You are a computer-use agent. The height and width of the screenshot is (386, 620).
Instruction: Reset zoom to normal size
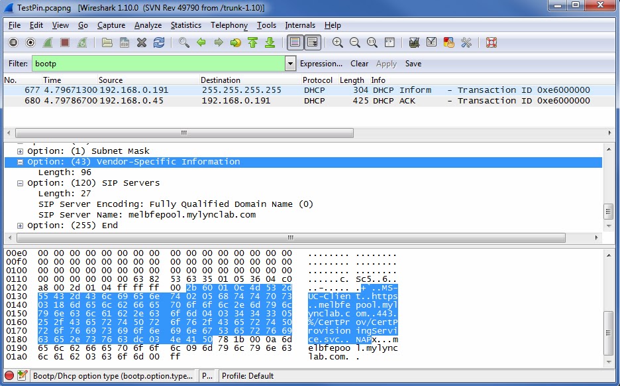(x=372, y=42)
